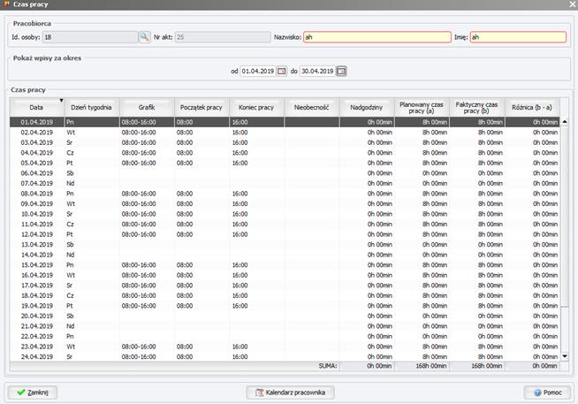Image resolution: width=578 pixels, height=404 pixels.
Task: Click the Nr akt field
Action: tap(223, 37)
